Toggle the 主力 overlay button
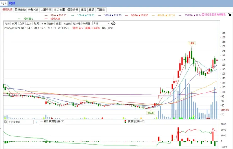Screen dimensions: 233x149 (x=29, y=24)
